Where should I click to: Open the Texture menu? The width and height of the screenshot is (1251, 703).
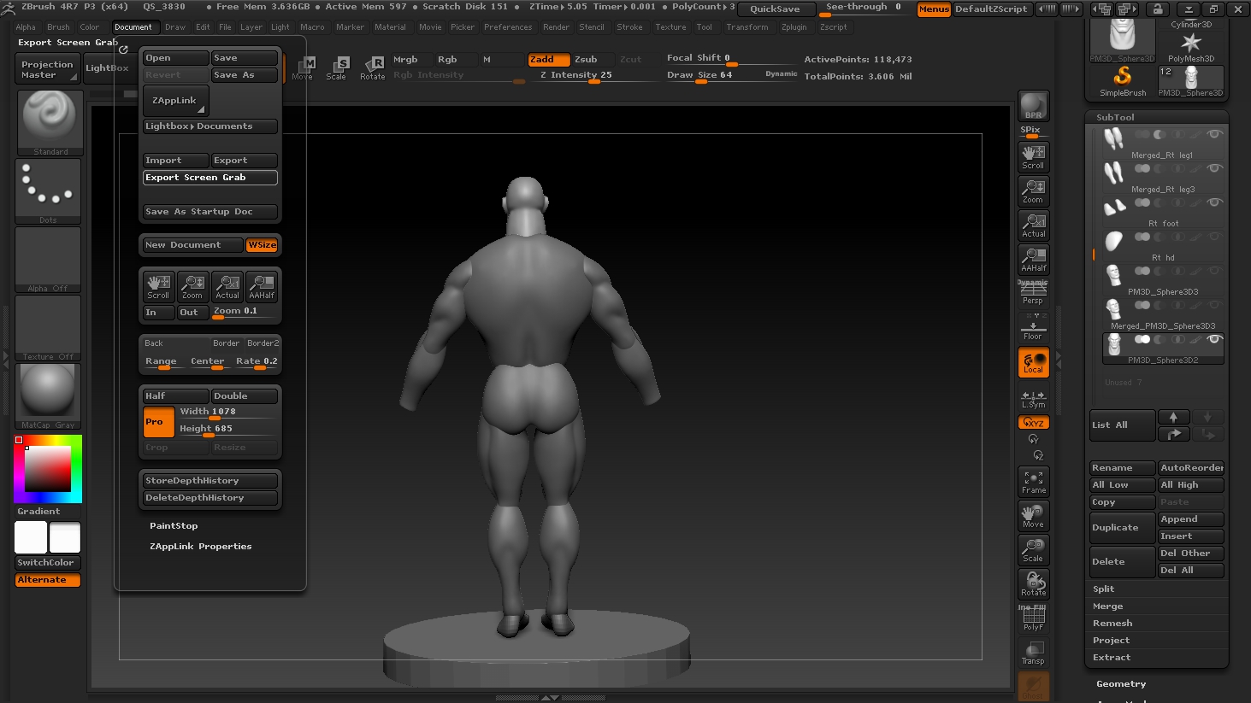point(670,27)
